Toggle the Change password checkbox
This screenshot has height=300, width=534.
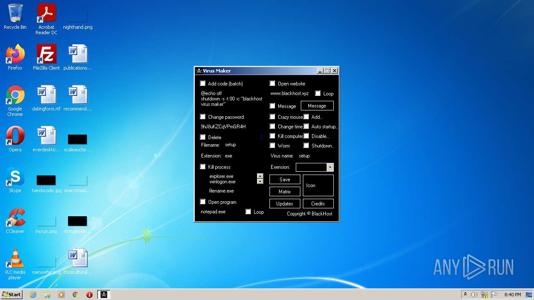click(x=203, y=117)
